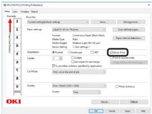Click the Apply button
Screen dimensions: 152x114
point(127,111)
